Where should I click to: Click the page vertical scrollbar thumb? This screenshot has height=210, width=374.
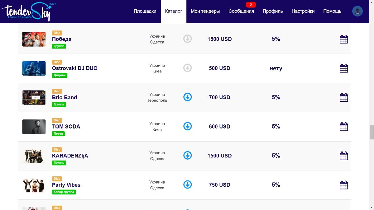[x=372, y=133]
